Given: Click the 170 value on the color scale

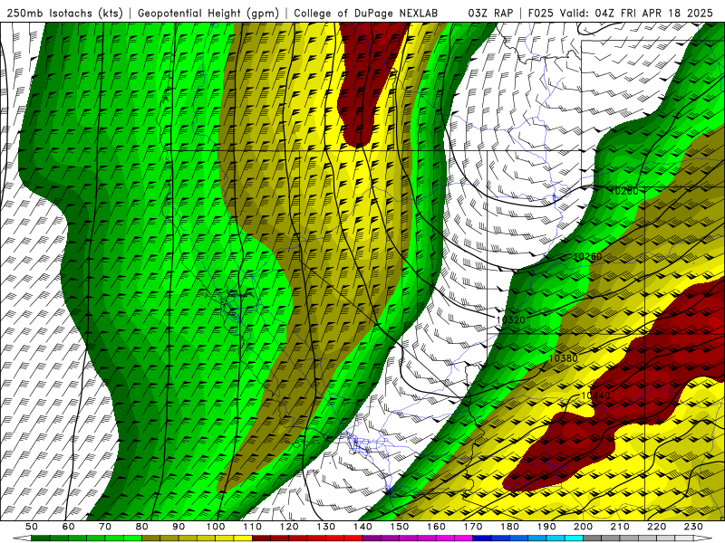Looking at the screenshot, I should point(473,527).
